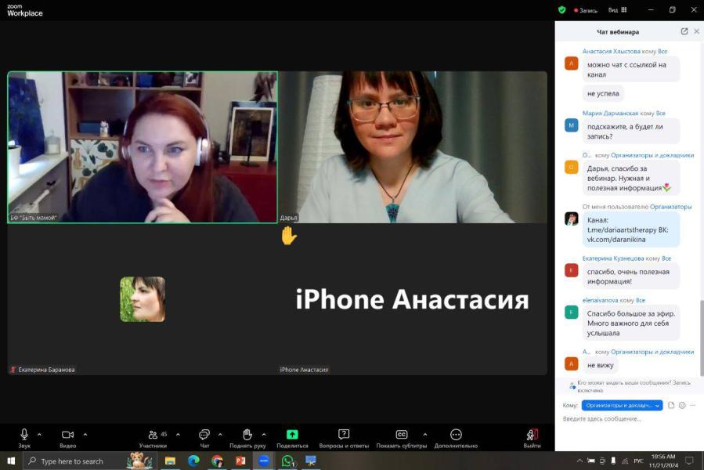Attach a file in the chat
Screen dimensions: 704x470
671,405
